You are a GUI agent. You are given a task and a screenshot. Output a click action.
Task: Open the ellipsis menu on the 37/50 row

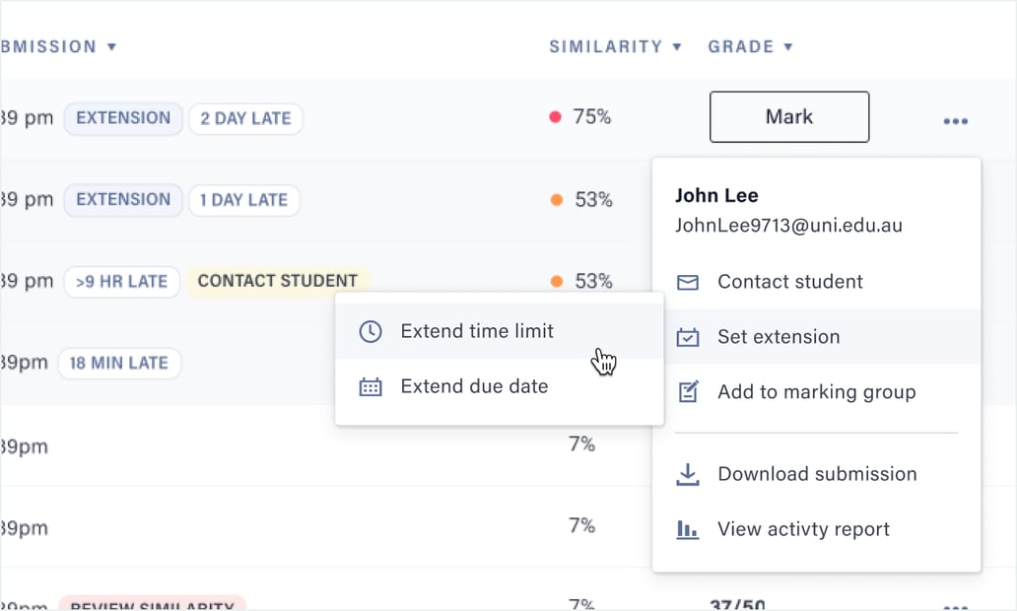click(955, 607)
